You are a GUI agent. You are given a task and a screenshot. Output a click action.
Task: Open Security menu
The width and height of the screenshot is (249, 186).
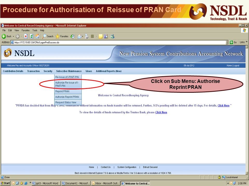coord(48,71)
